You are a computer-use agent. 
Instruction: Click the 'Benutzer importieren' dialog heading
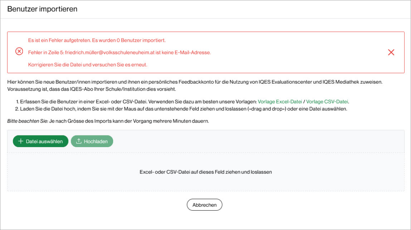42,9
